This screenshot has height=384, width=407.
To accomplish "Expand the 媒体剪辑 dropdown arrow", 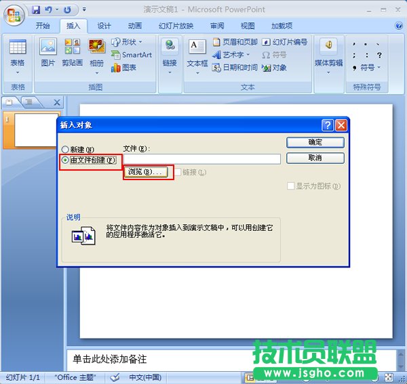I will [x=328, y=73].
